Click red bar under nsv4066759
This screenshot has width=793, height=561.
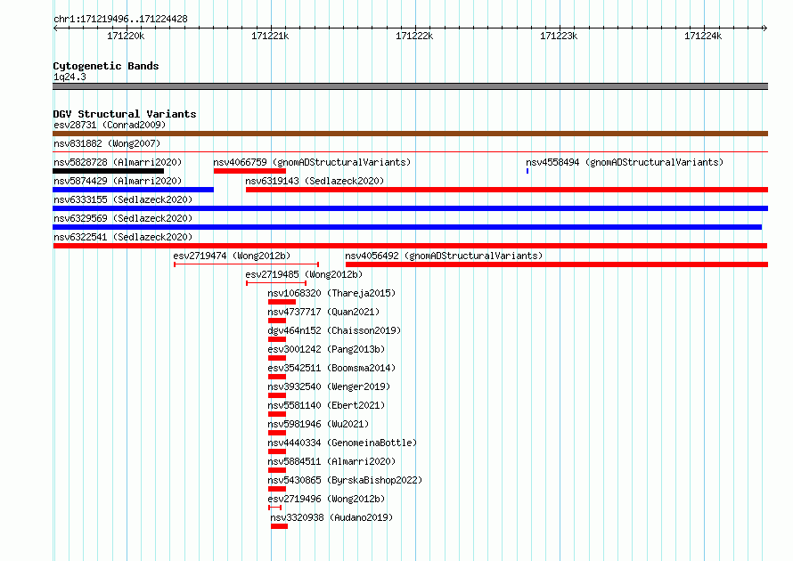click(x=249, y=171)
